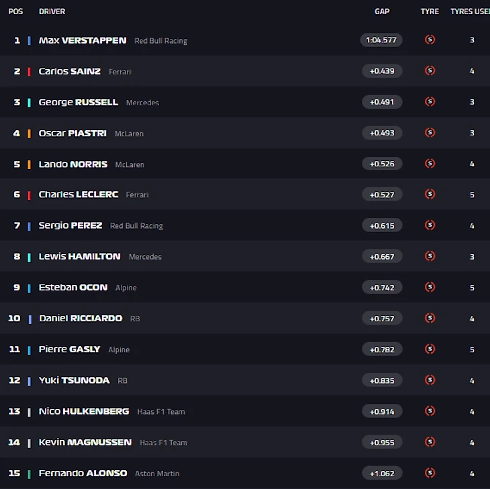Click Verstappen's 1:04.577 lap time badge
Screen dimensions: 490x489
pos(381,40)
